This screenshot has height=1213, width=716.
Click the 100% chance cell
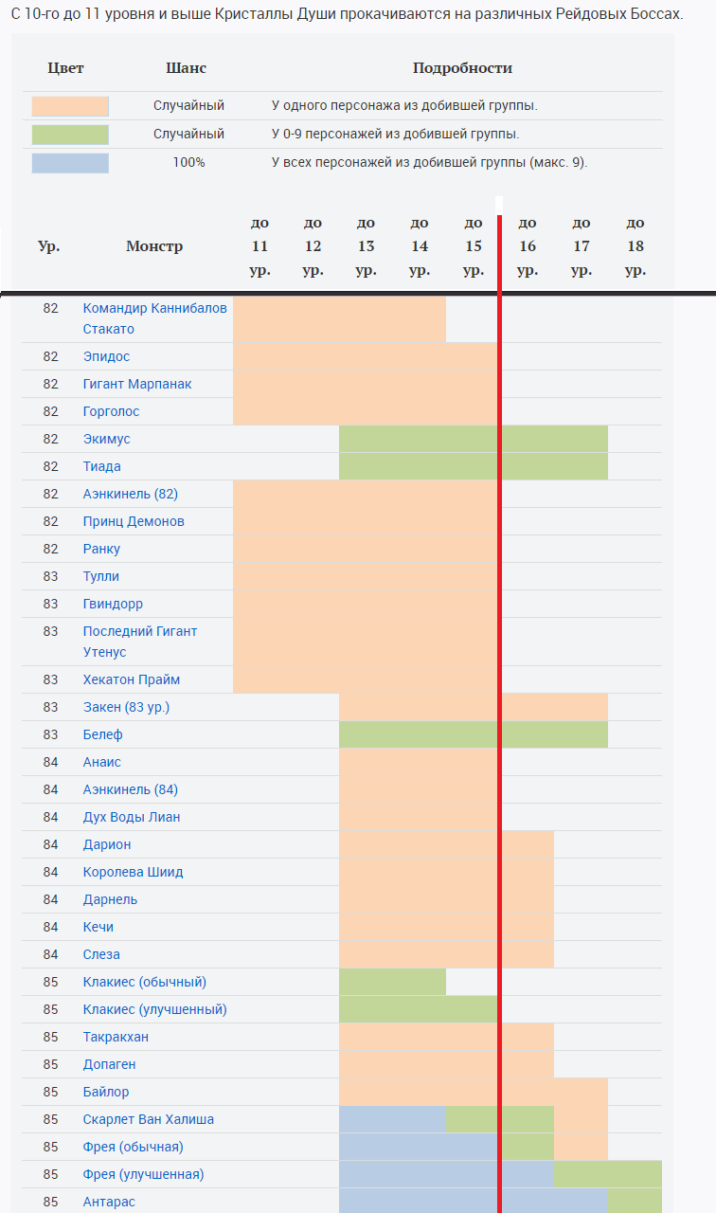[188, 163]
